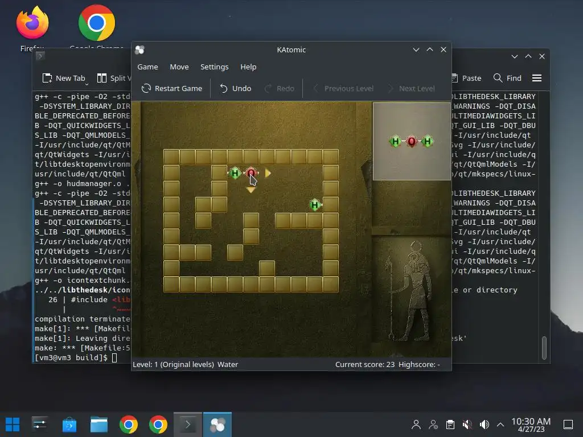
Task: Open Find in the terminal window
Action: click(507, 78)
